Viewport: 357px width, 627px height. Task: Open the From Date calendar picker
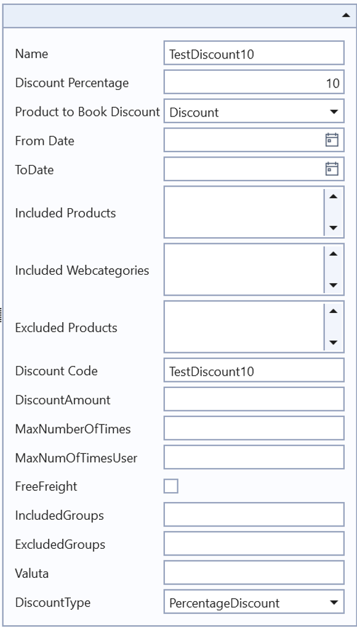[332, 140]
